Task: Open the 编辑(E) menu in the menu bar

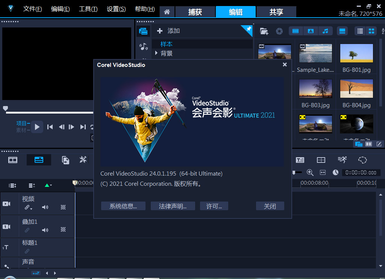Action: 61,9
